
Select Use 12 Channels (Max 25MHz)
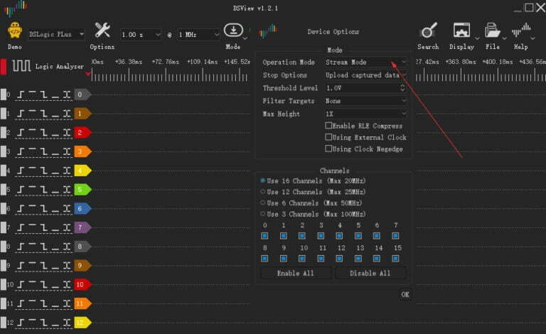coord(263,192)
